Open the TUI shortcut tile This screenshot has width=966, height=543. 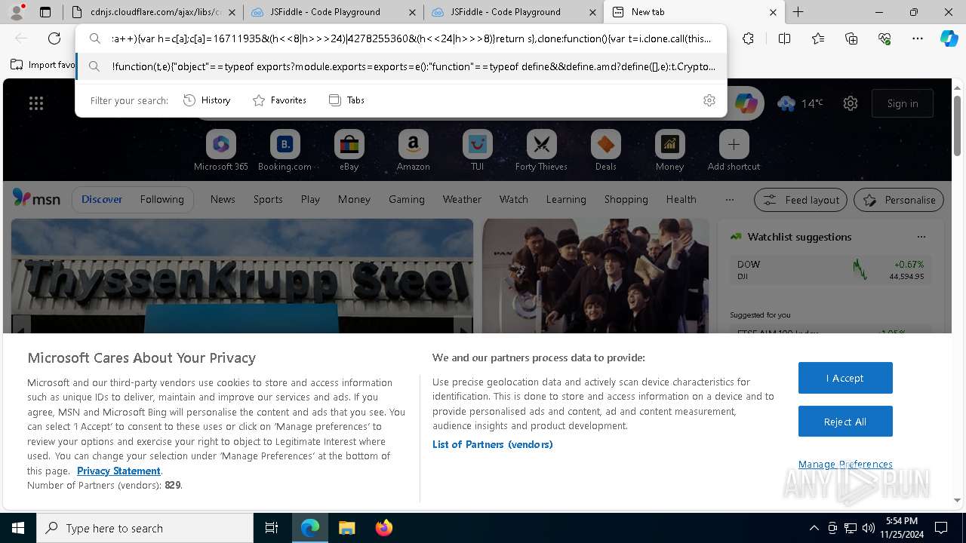477,151
